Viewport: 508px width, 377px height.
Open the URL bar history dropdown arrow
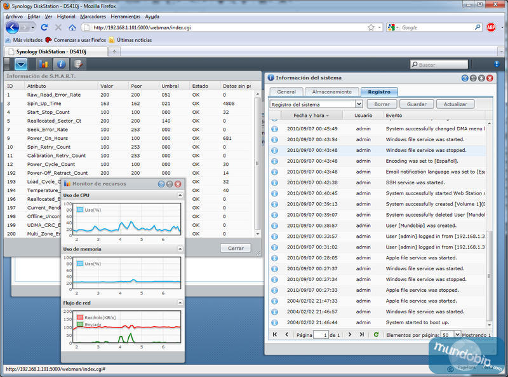(x=379, y=27)
